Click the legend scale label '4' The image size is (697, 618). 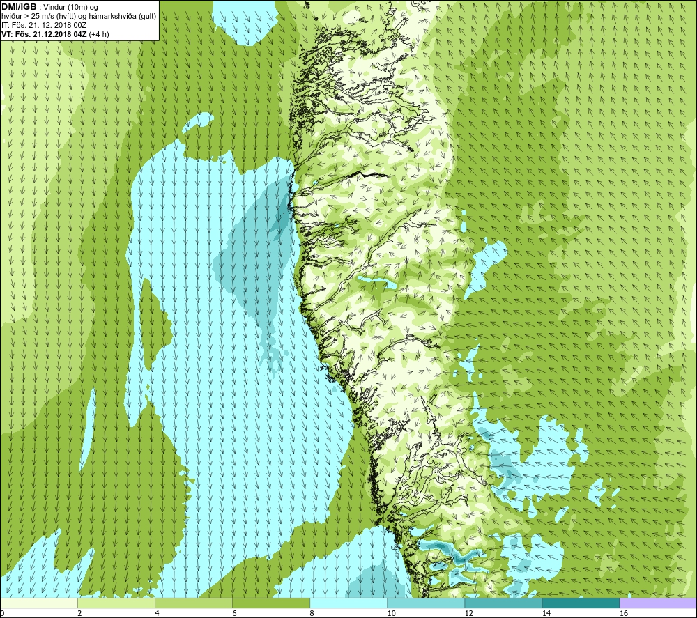point(157,614)
